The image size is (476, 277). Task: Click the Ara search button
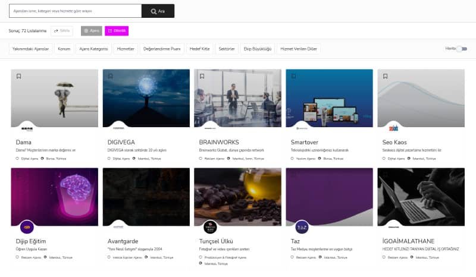click(158, 11)
